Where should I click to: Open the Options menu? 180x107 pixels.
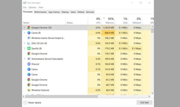[32, 7]
